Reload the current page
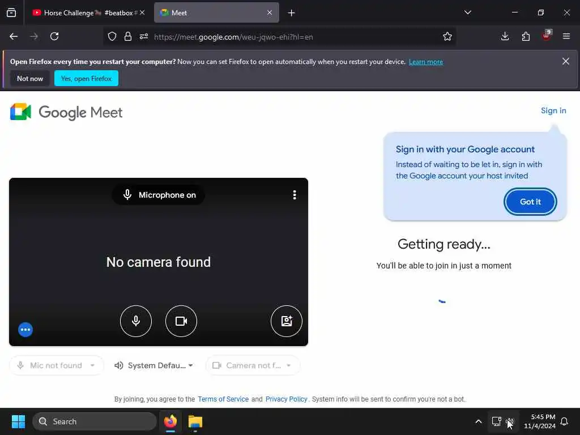This screenshot has height=435, width=580. [54, 36]
